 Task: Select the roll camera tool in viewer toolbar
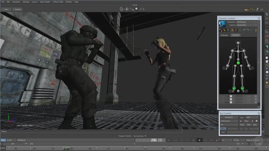(142, 9)
